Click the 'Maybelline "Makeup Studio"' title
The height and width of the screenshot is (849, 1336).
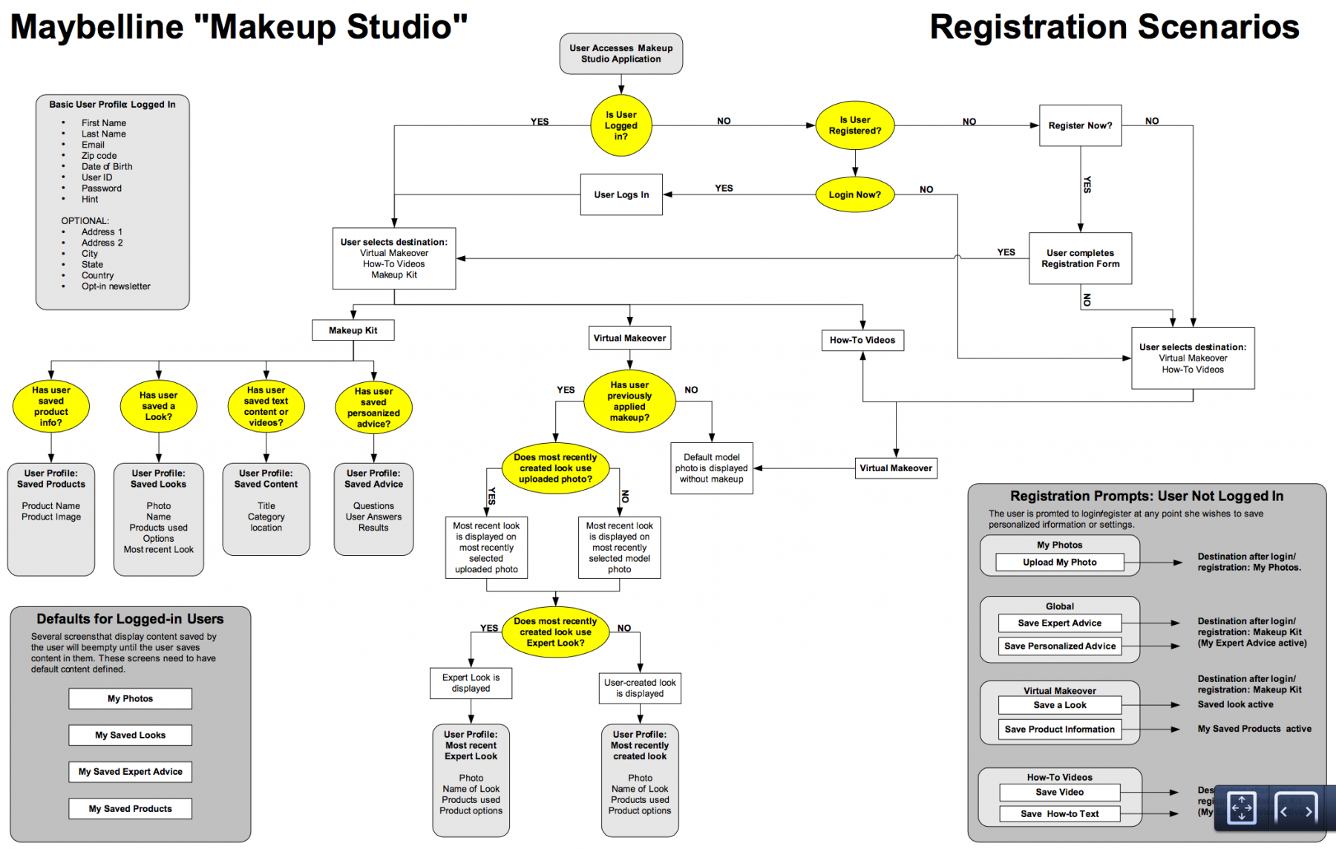(239, 27)
